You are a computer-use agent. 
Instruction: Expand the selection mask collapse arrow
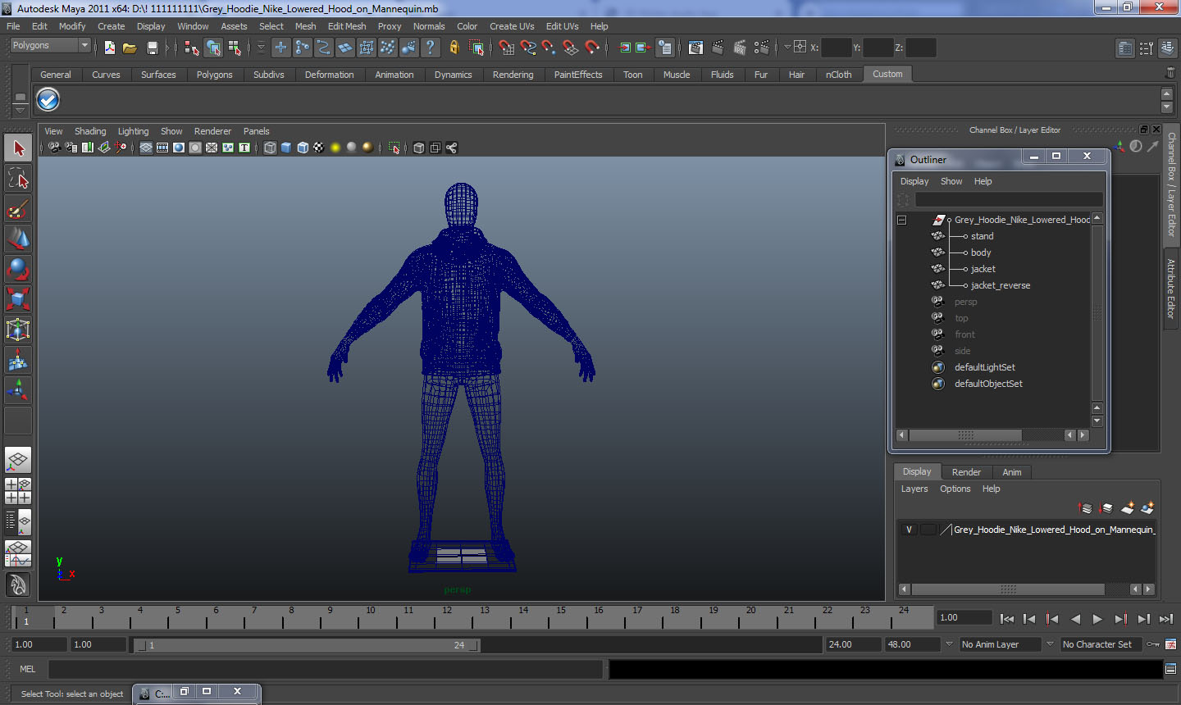(x=261, y=48)
